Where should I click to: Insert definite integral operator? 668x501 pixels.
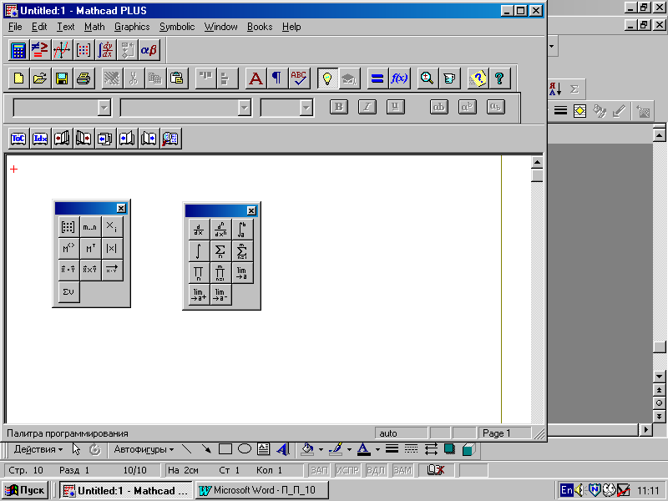point(242,229)
